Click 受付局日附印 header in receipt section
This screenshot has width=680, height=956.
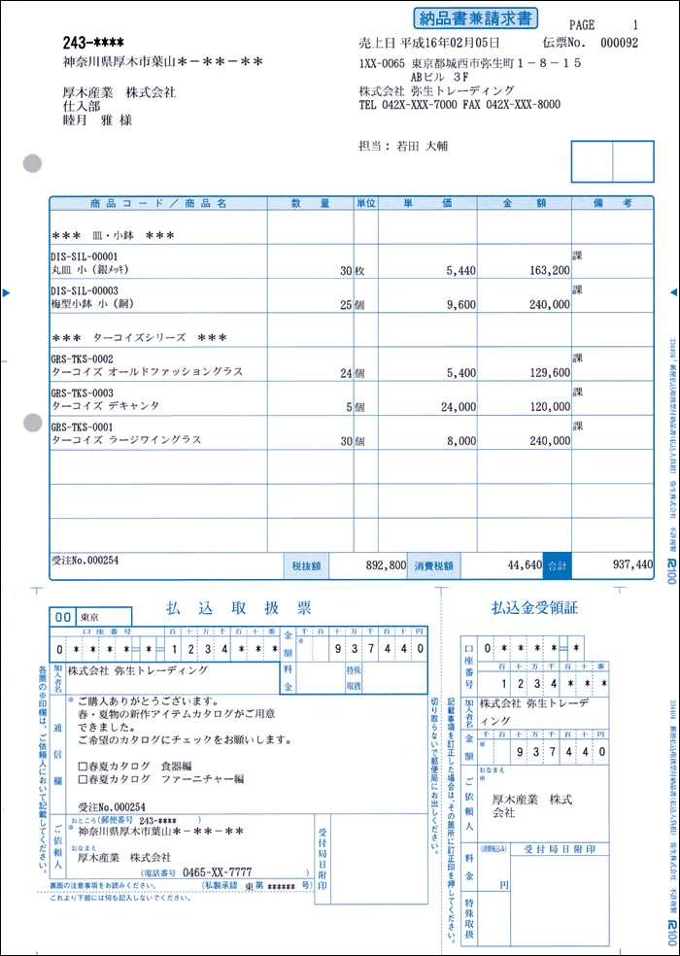coord(560,849)
